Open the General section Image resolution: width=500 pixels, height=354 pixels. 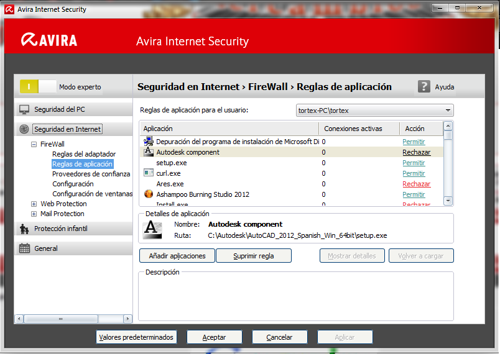pos(73,248)
